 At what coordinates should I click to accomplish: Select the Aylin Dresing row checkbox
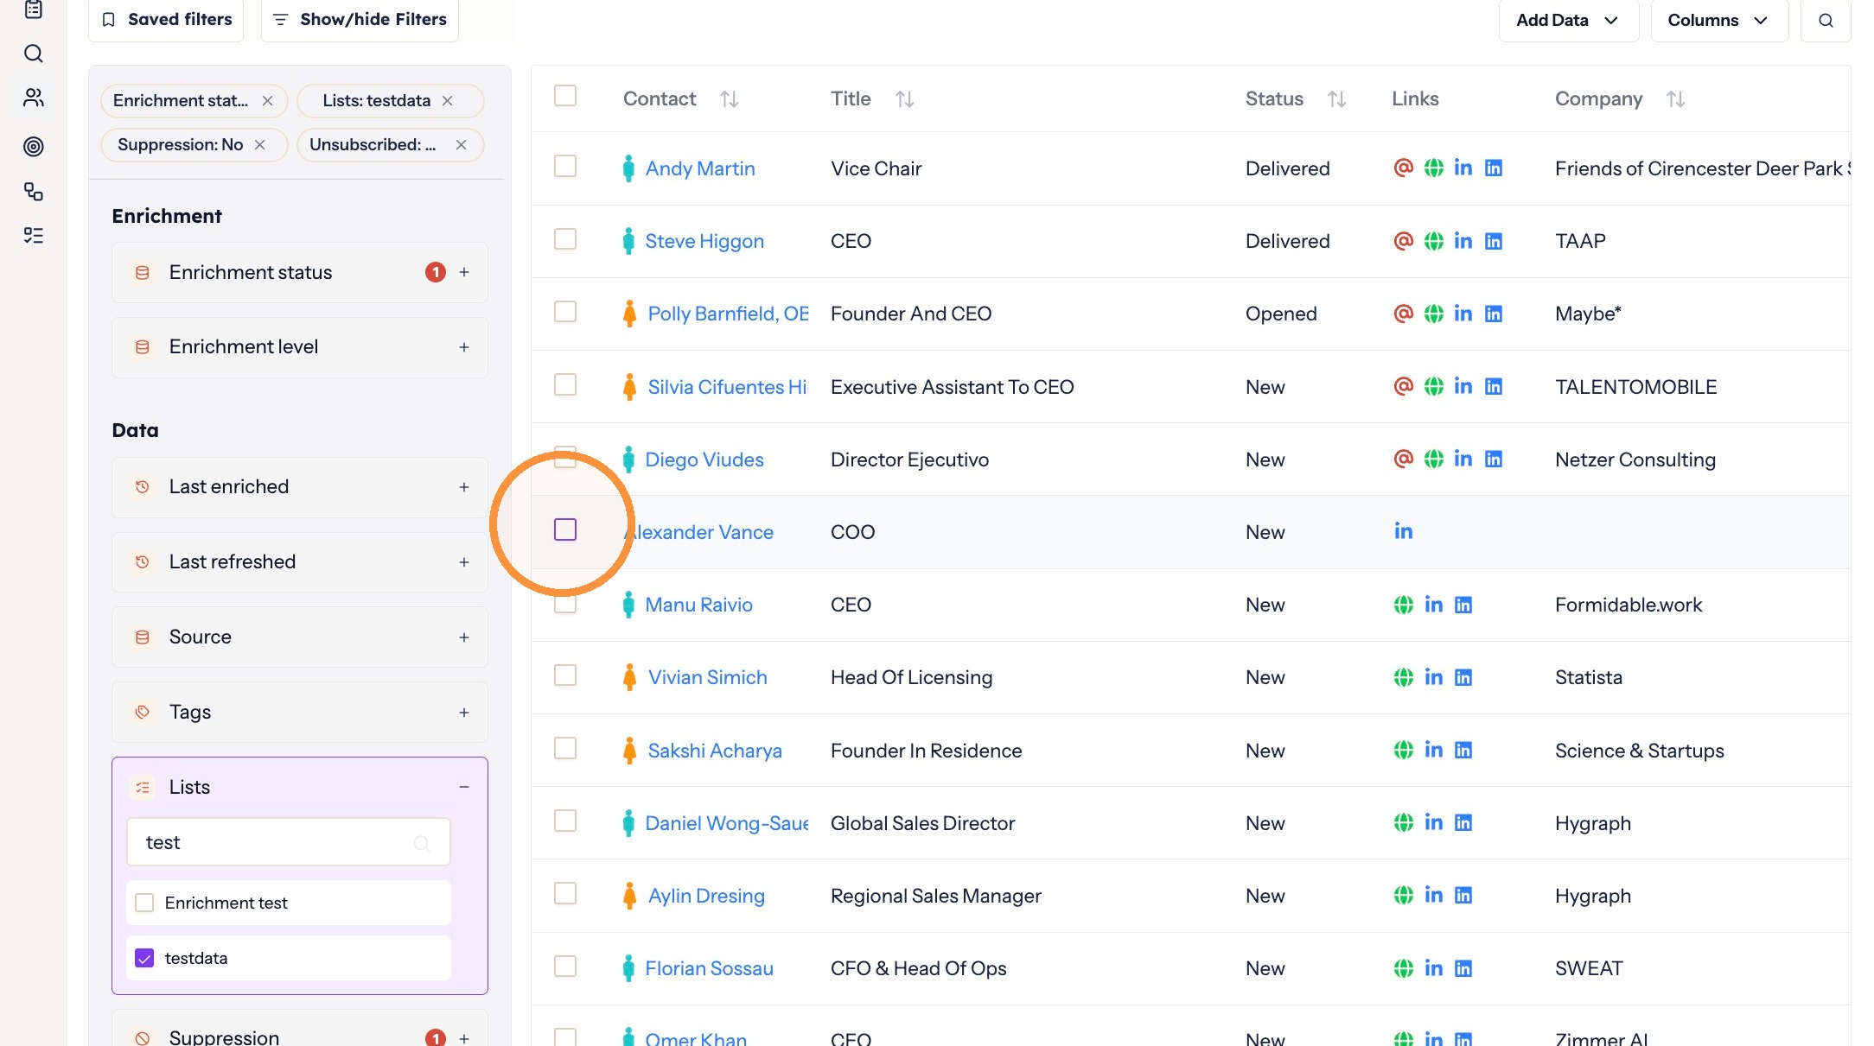tap(565, 893)
